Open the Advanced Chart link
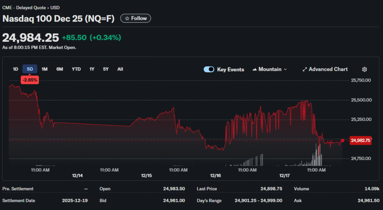The height and width of the screenshot is (210, 383). [328, 69]
